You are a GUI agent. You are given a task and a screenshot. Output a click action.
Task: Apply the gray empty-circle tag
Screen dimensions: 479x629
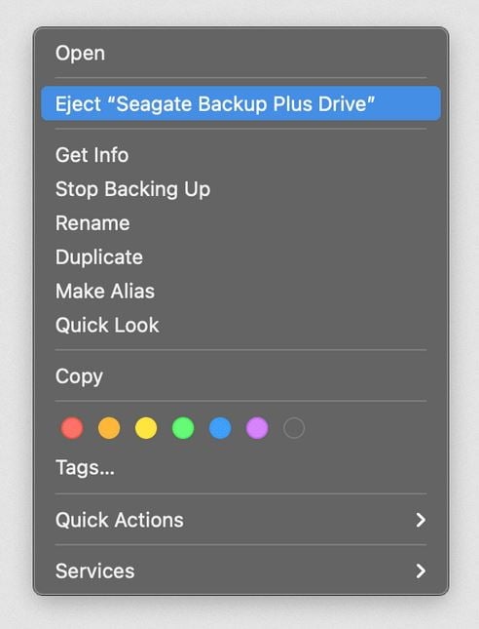pyautogui.click(x=294, y=428)
